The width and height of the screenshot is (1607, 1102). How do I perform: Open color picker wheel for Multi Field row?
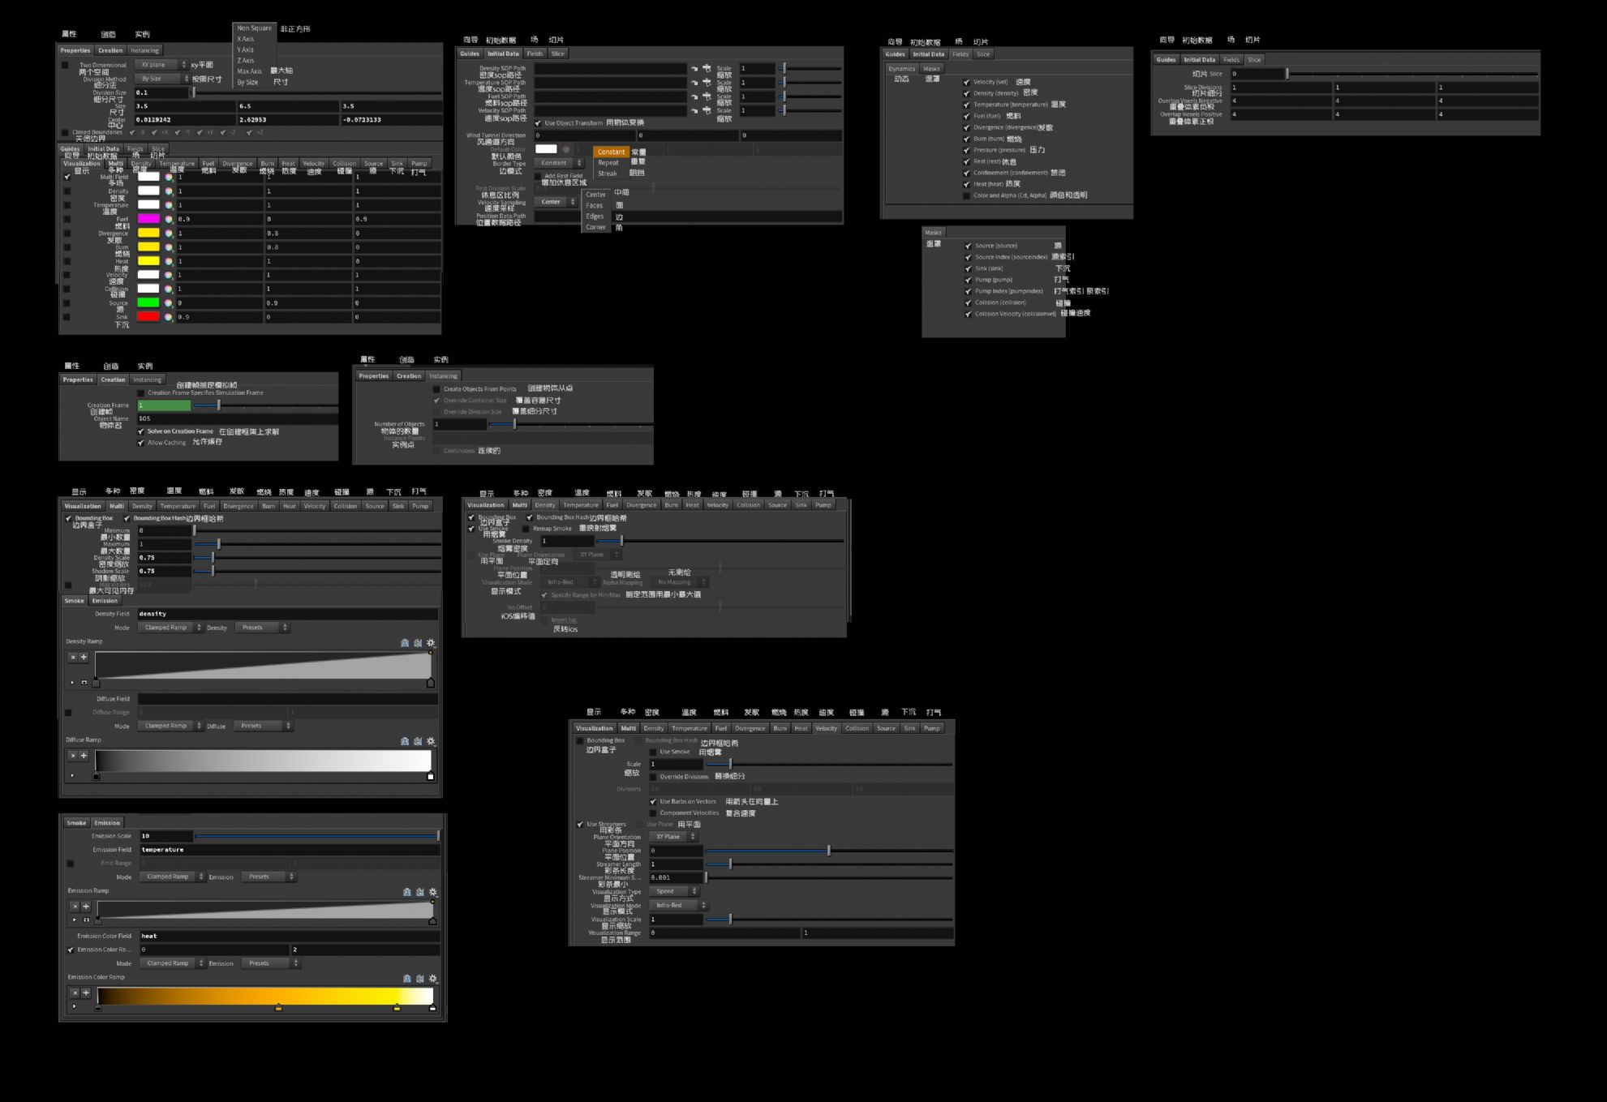pos(169,177)
